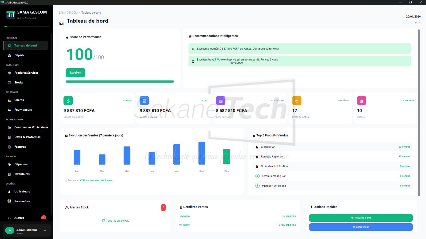Open the Administrateur account options menu
The width and height of the screenshot is (426, 239).
(x=45, y=230)
